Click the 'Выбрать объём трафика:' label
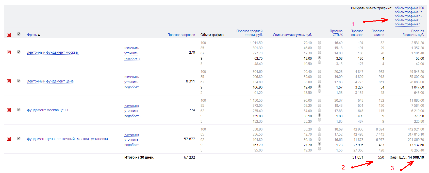Viewport: 429px width, 173px height. 371,8
